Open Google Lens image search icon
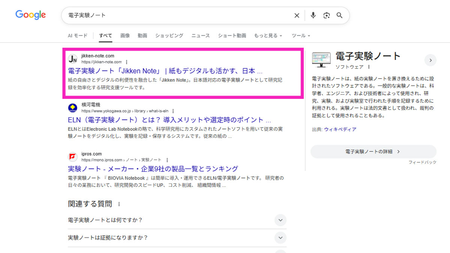Image resolution: width=450 pixels, height=253 pixels. tap(327, 15)
